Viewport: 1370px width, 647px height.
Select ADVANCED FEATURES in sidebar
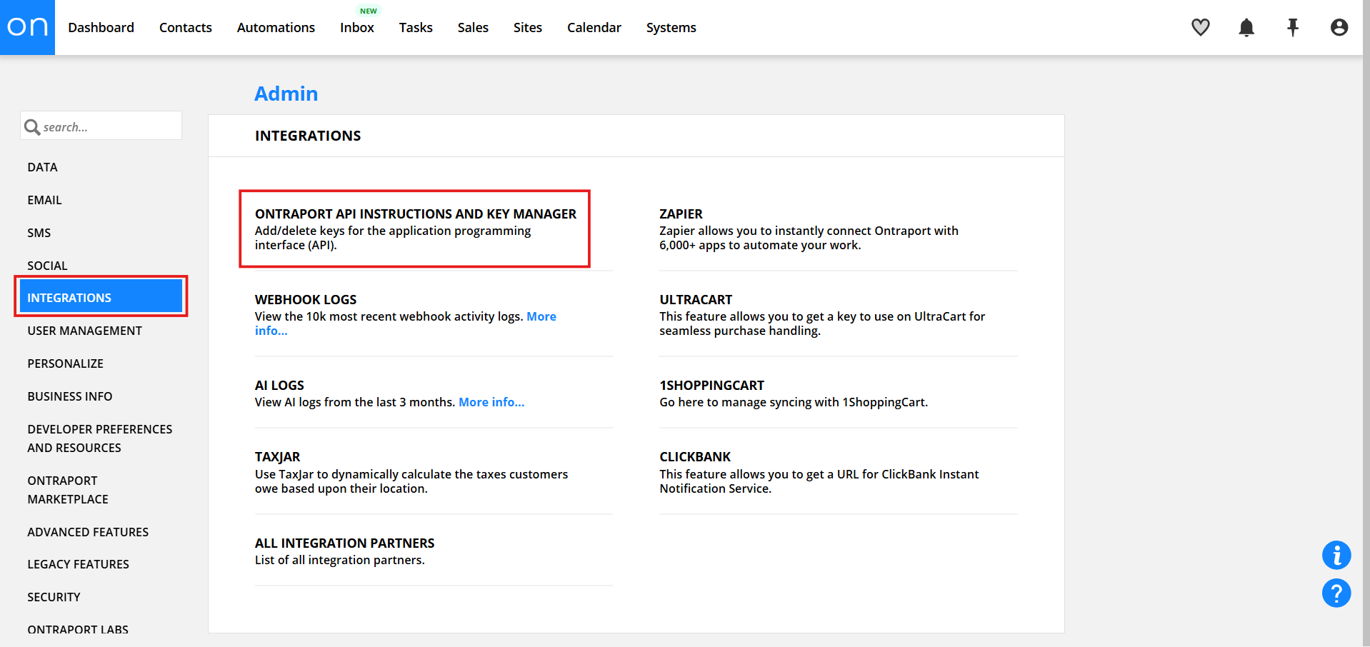tap(88, 532)
